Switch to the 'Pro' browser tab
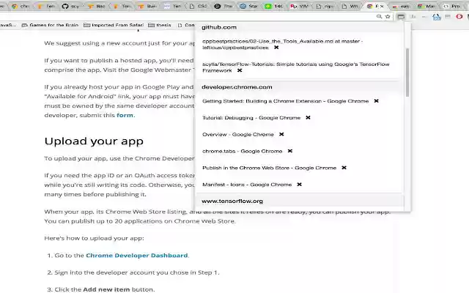Screen dimensions: 469x293 click(452, 6)
